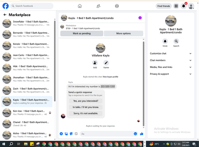Image resolution: width=199 pixels, height=147 pixels.
Task: Open Windows Start menu
Action: pyautogui.click(x=4, y=144)
